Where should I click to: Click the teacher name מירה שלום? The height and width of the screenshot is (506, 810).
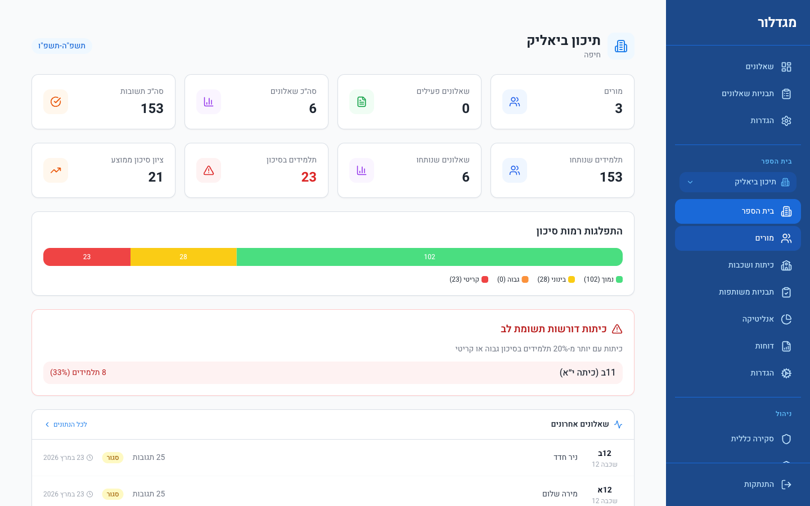tap(560, 494)
